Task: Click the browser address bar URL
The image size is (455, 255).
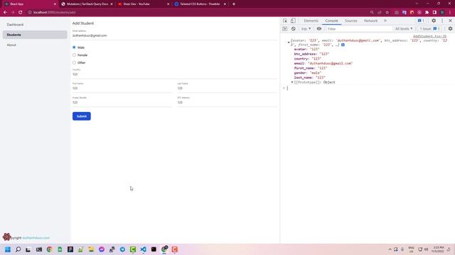Action: [54, 13]
